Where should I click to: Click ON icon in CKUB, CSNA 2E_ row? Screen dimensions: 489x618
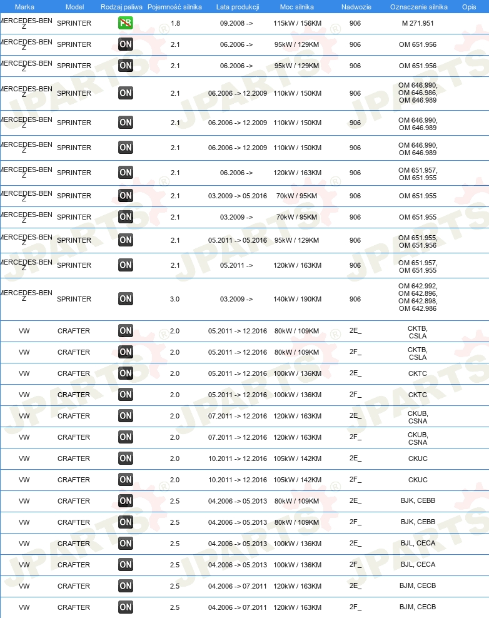(x=125, y=416)
